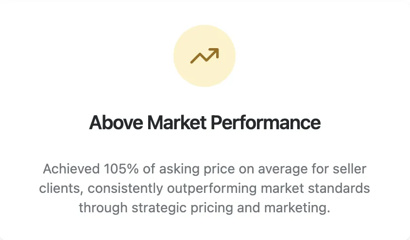The image size is (410, 240).
Task: Select the Above Market Performance heading
Action: [x=205, y=122]
